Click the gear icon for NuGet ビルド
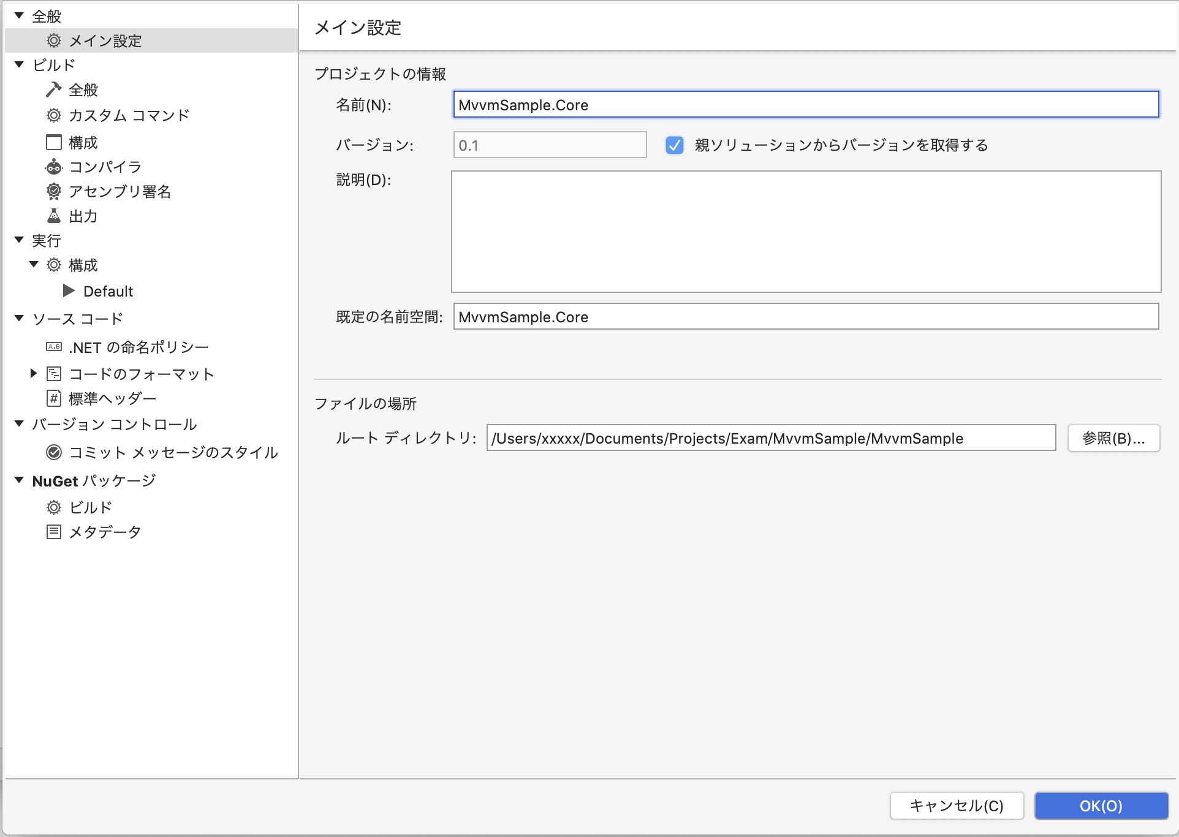The image size is (1179, 837). pos(54,507)
